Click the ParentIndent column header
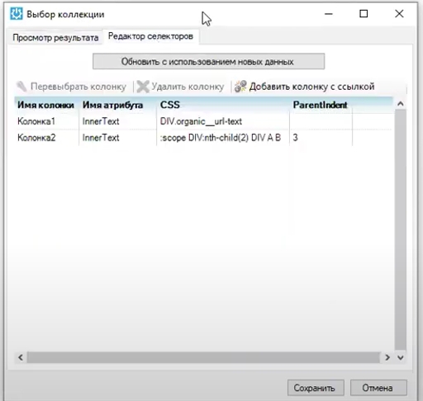This screenshot has height=401, width=423. pyautogui.click(x=321, y=105)
